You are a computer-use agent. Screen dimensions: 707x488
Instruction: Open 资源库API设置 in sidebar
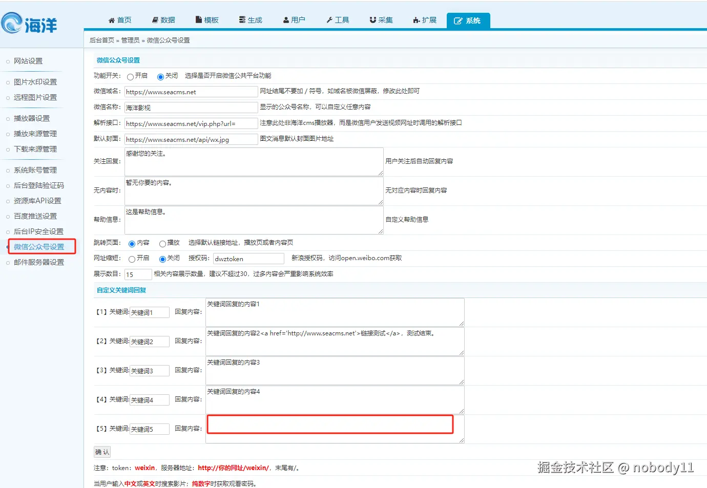pos(37,201)
